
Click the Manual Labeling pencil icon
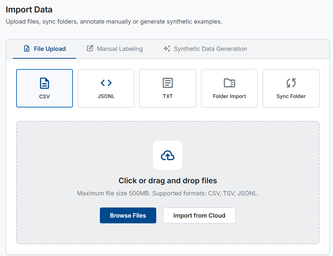(x=90, y=49)
